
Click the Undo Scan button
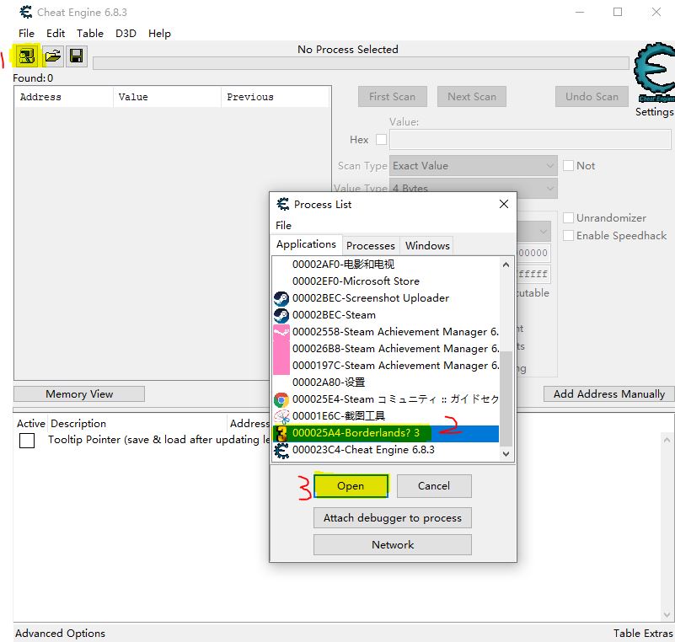[592, 96]
